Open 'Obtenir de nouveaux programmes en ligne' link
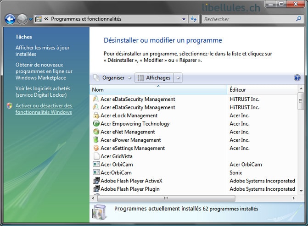The width and height of the screenshot is (308, 226). point(44,71)
